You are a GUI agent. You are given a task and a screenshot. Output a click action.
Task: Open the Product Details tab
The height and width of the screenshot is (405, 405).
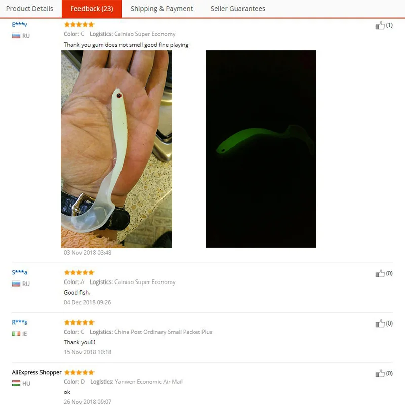coord(29,9)
